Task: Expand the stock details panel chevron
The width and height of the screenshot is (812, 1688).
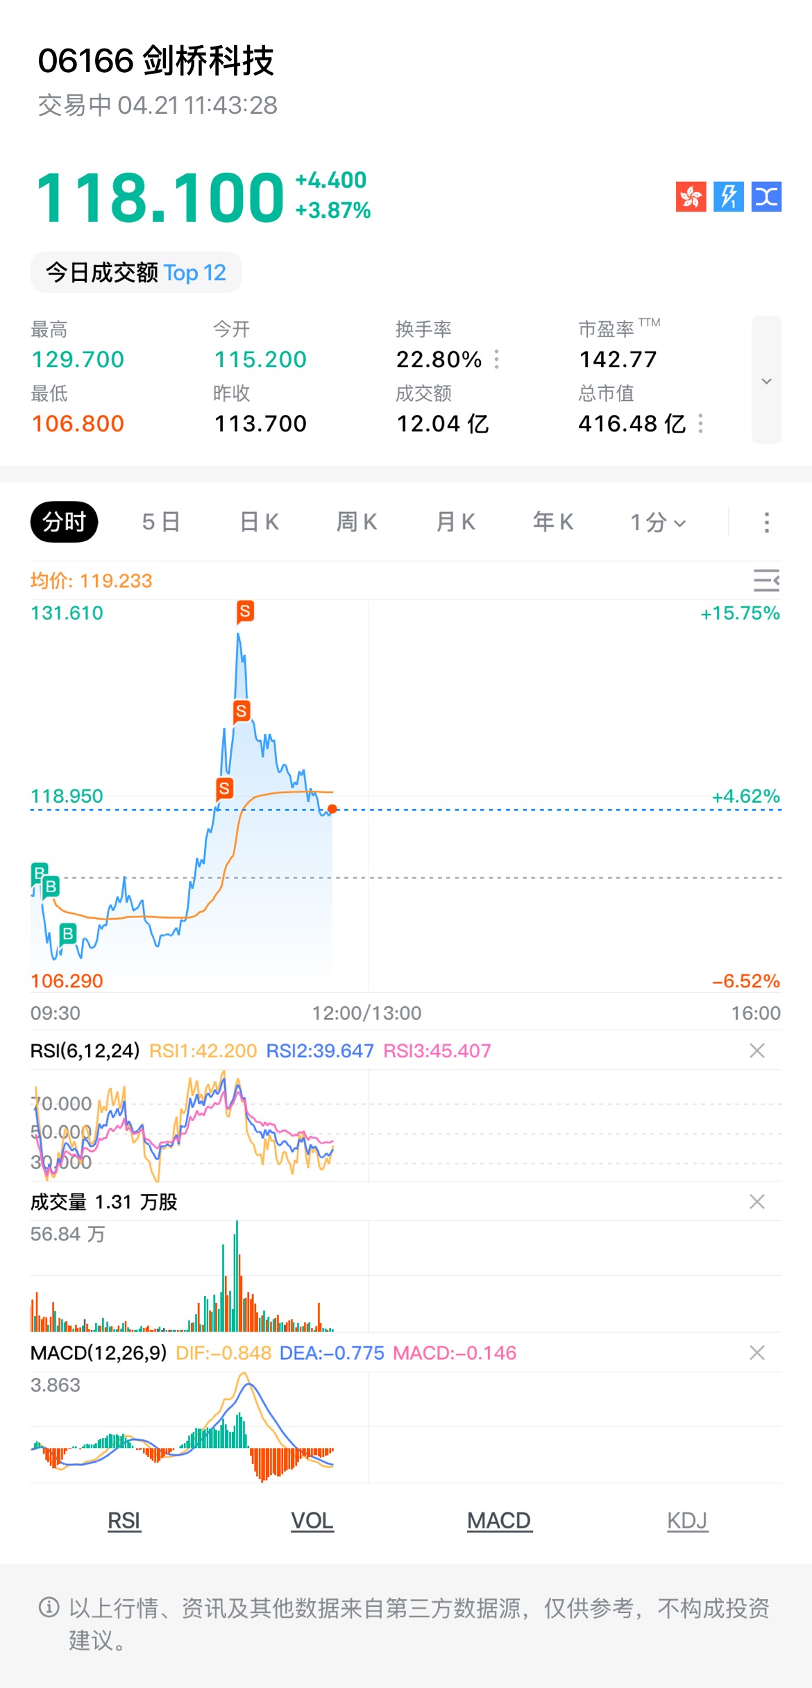Action: [766, 380]
